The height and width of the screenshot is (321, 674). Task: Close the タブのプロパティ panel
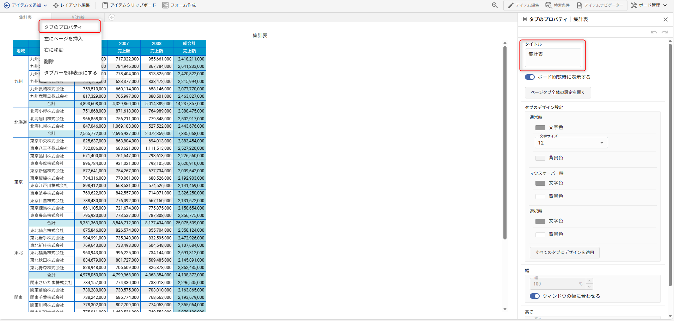coord(666,20)
